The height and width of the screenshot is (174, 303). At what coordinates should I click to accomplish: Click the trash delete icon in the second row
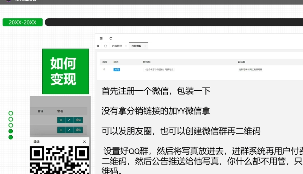pyautogui.click(x=61, y=130)
